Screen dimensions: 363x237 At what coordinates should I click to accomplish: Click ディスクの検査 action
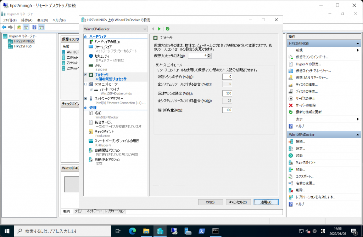(x=307, y=92)
